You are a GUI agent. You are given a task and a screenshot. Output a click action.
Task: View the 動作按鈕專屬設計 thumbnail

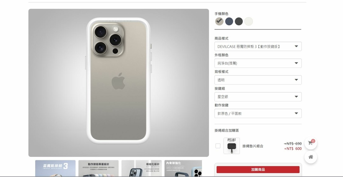click(x=98, y=169)
